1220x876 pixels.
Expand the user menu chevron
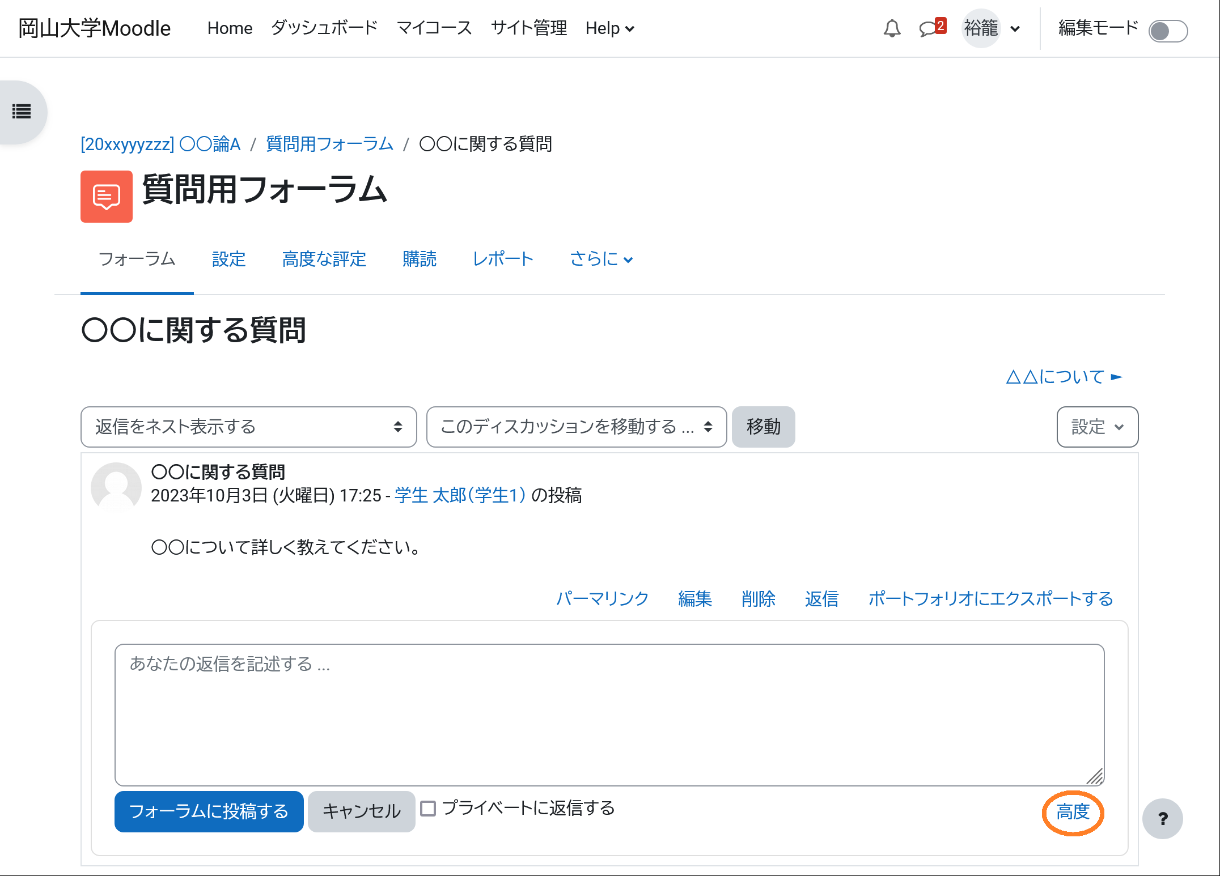(x=1015, y=29)
